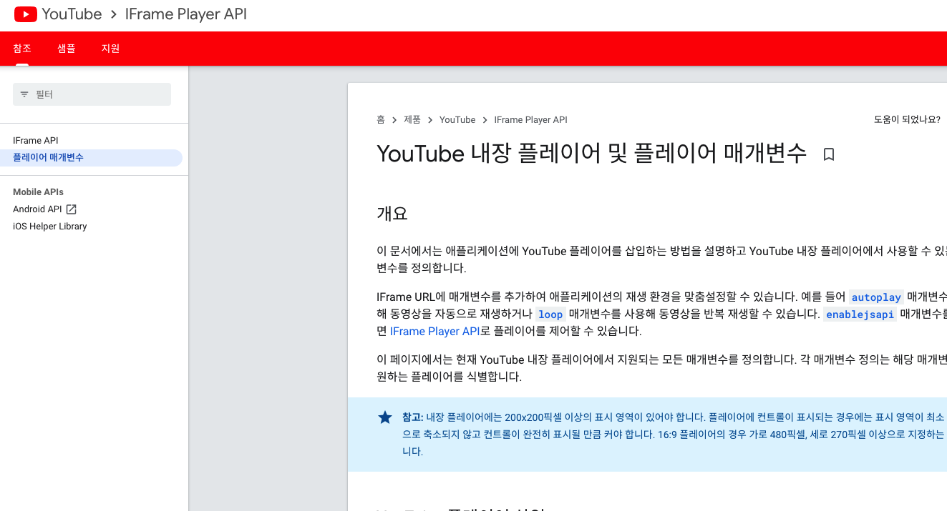Click the star icon in note box
Screen dimensions: 947x511
pyautogui.click(x=385, y=417)
